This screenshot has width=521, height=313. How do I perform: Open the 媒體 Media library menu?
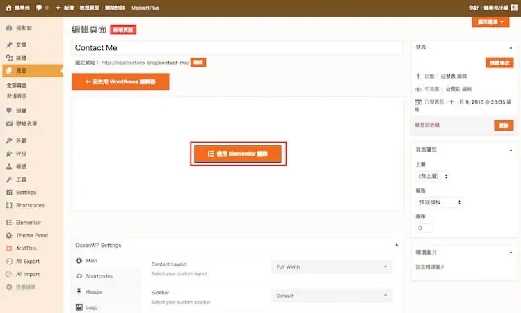(17, 58)
